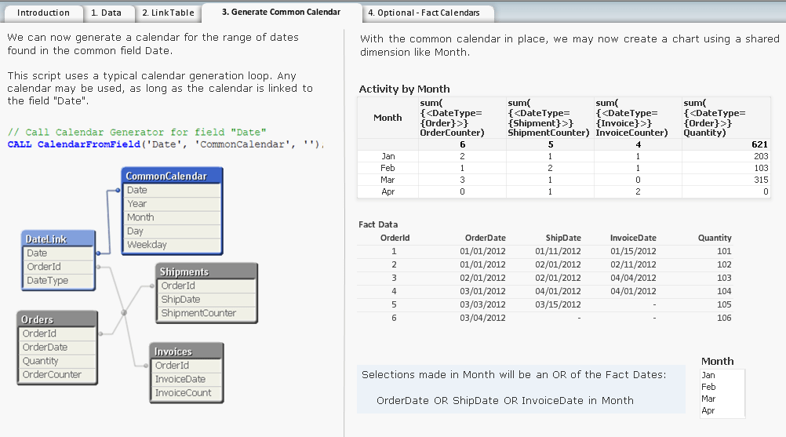This screenshot has height=437, width=786.
Task: Select Jan in the Month list box
Action: [722, 375]
